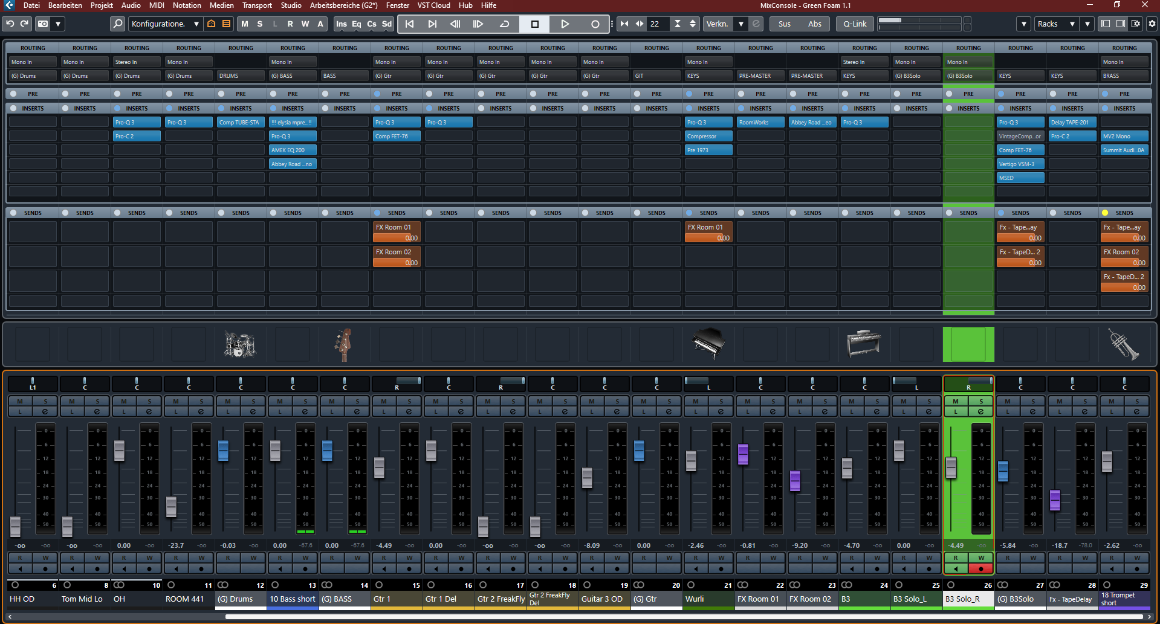Disable record arm on B3 Solo_R

[980, 568]
